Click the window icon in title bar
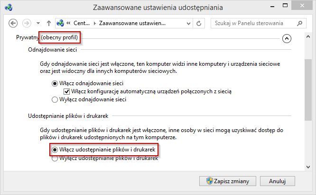This screenshot has height=195, width=316. tap(9, 8)
